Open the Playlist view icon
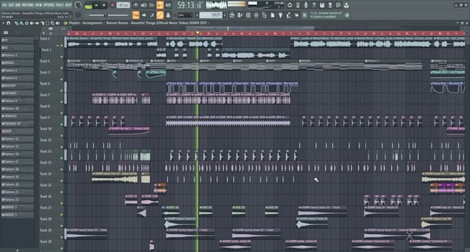The height and width of the screenshot is (252, 470). [232, 15]
